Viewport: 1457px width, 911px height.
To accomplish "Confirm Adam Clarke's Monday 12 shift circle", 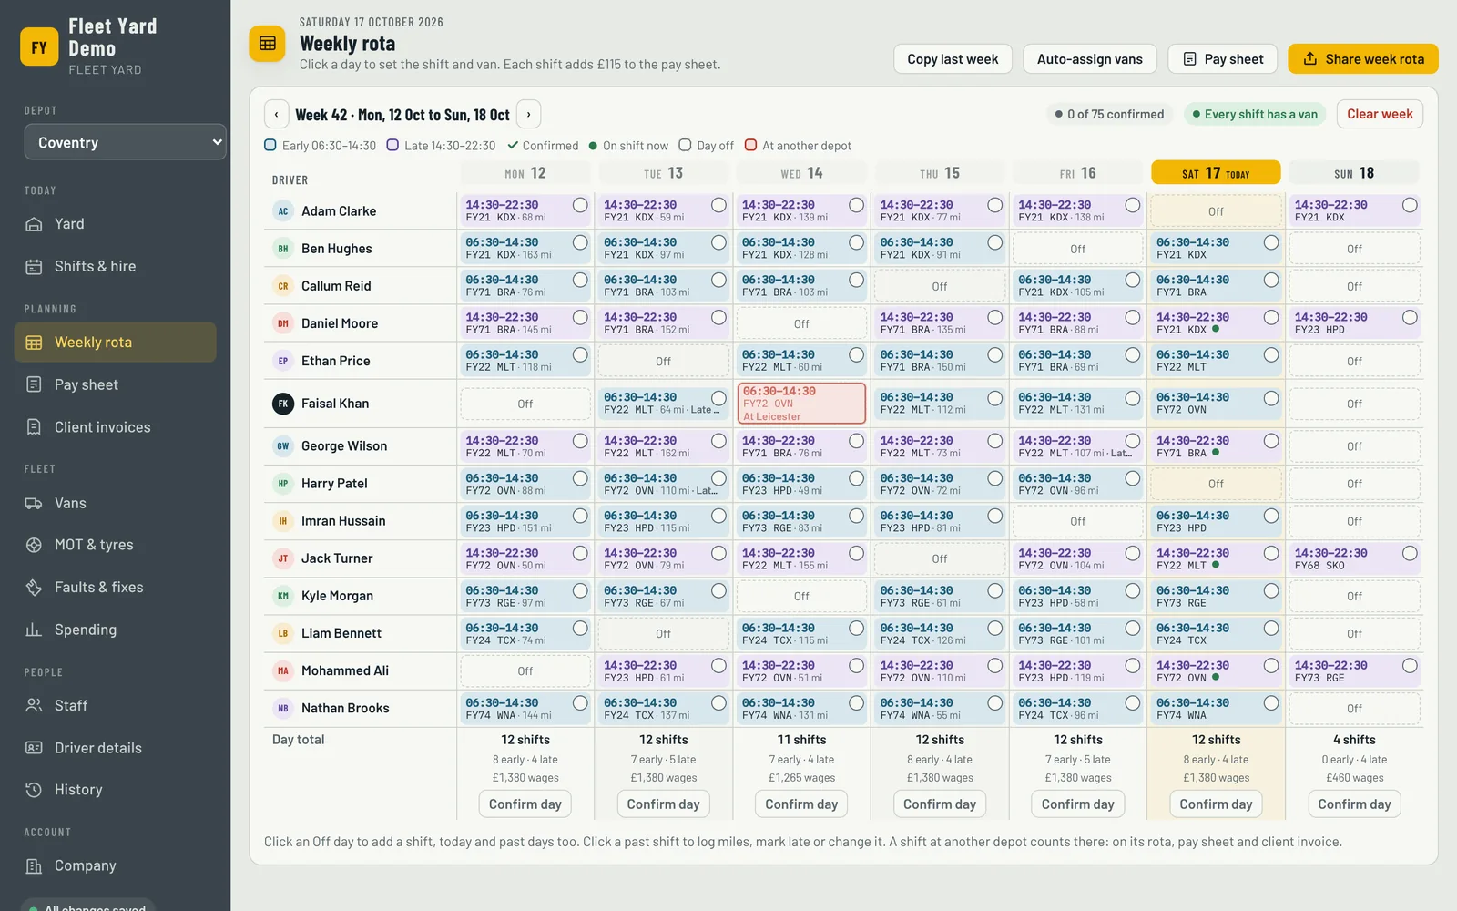I will 580,205.
